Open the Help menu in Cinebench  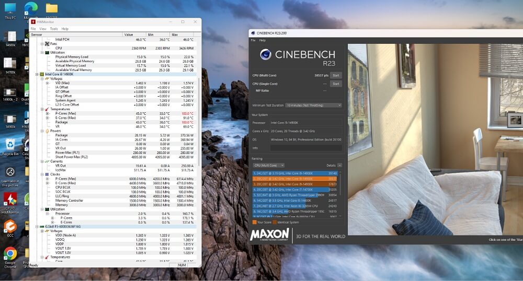263,40
